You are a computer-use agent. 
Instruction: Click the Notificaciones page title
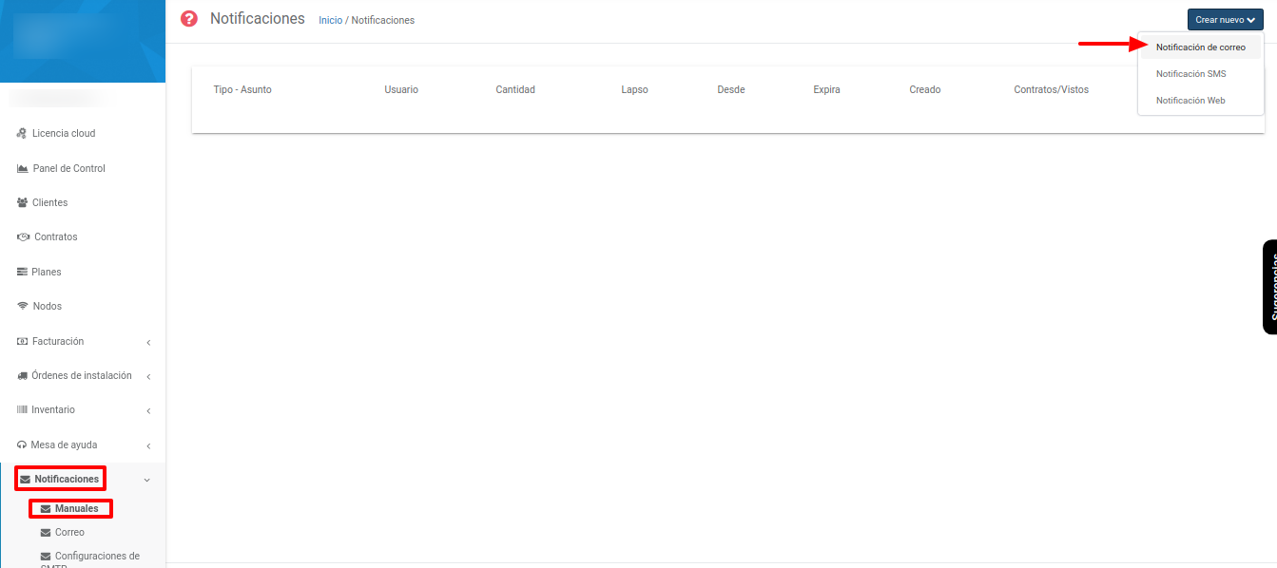(x=258, y=18)
